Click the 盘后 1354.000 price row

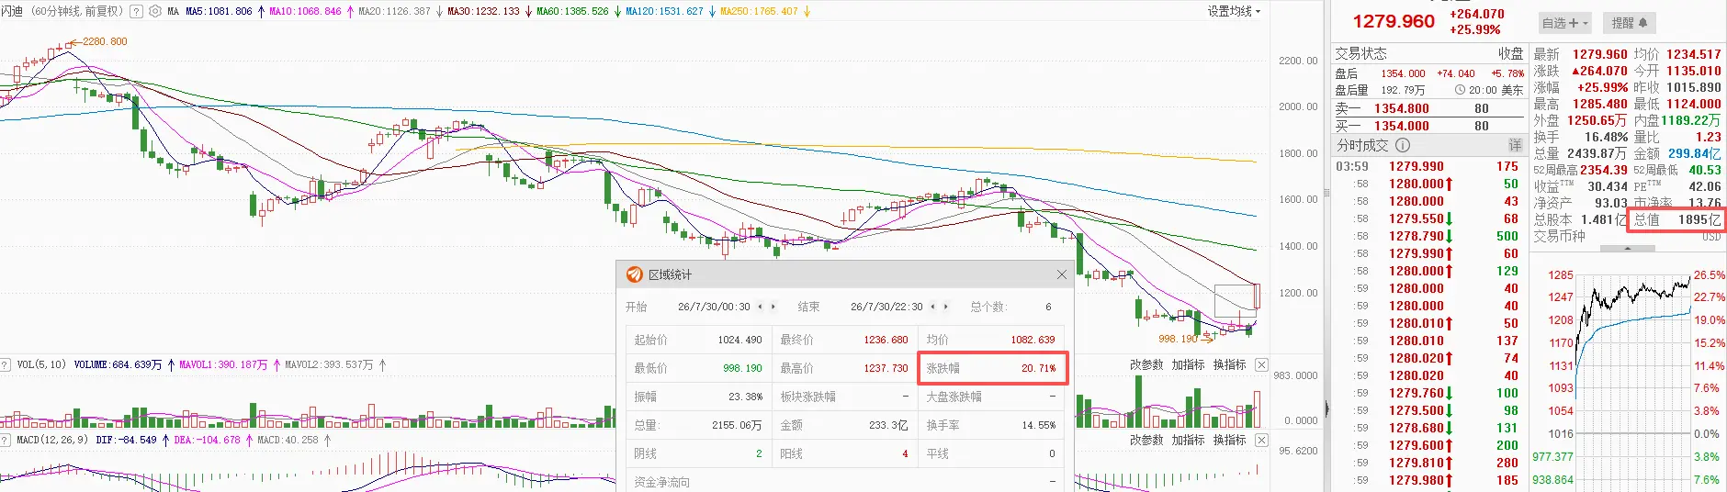tap(1428, 73)
